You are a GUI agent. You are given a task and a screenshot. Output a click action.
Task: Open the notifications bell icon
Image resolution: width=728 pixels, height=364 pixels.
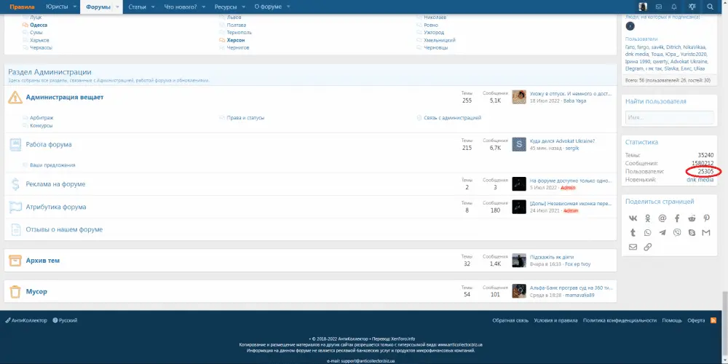point(674,7)
